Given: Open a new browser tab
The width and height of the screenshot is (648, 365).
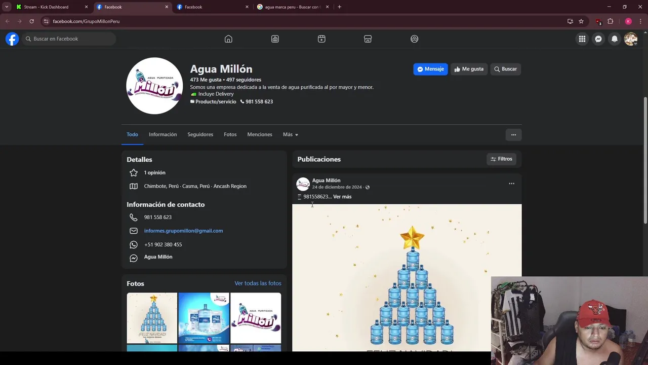Looking at the screenshot, I should 339,7.
